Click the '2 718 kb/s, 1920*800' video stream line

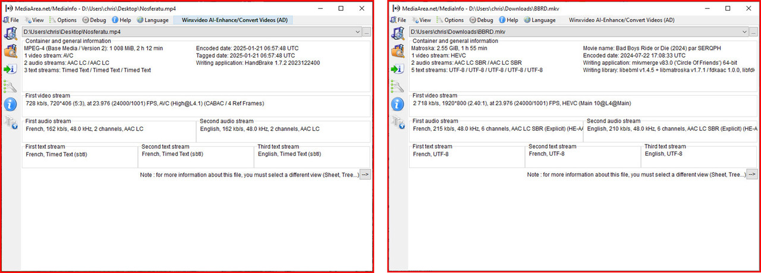522,103
